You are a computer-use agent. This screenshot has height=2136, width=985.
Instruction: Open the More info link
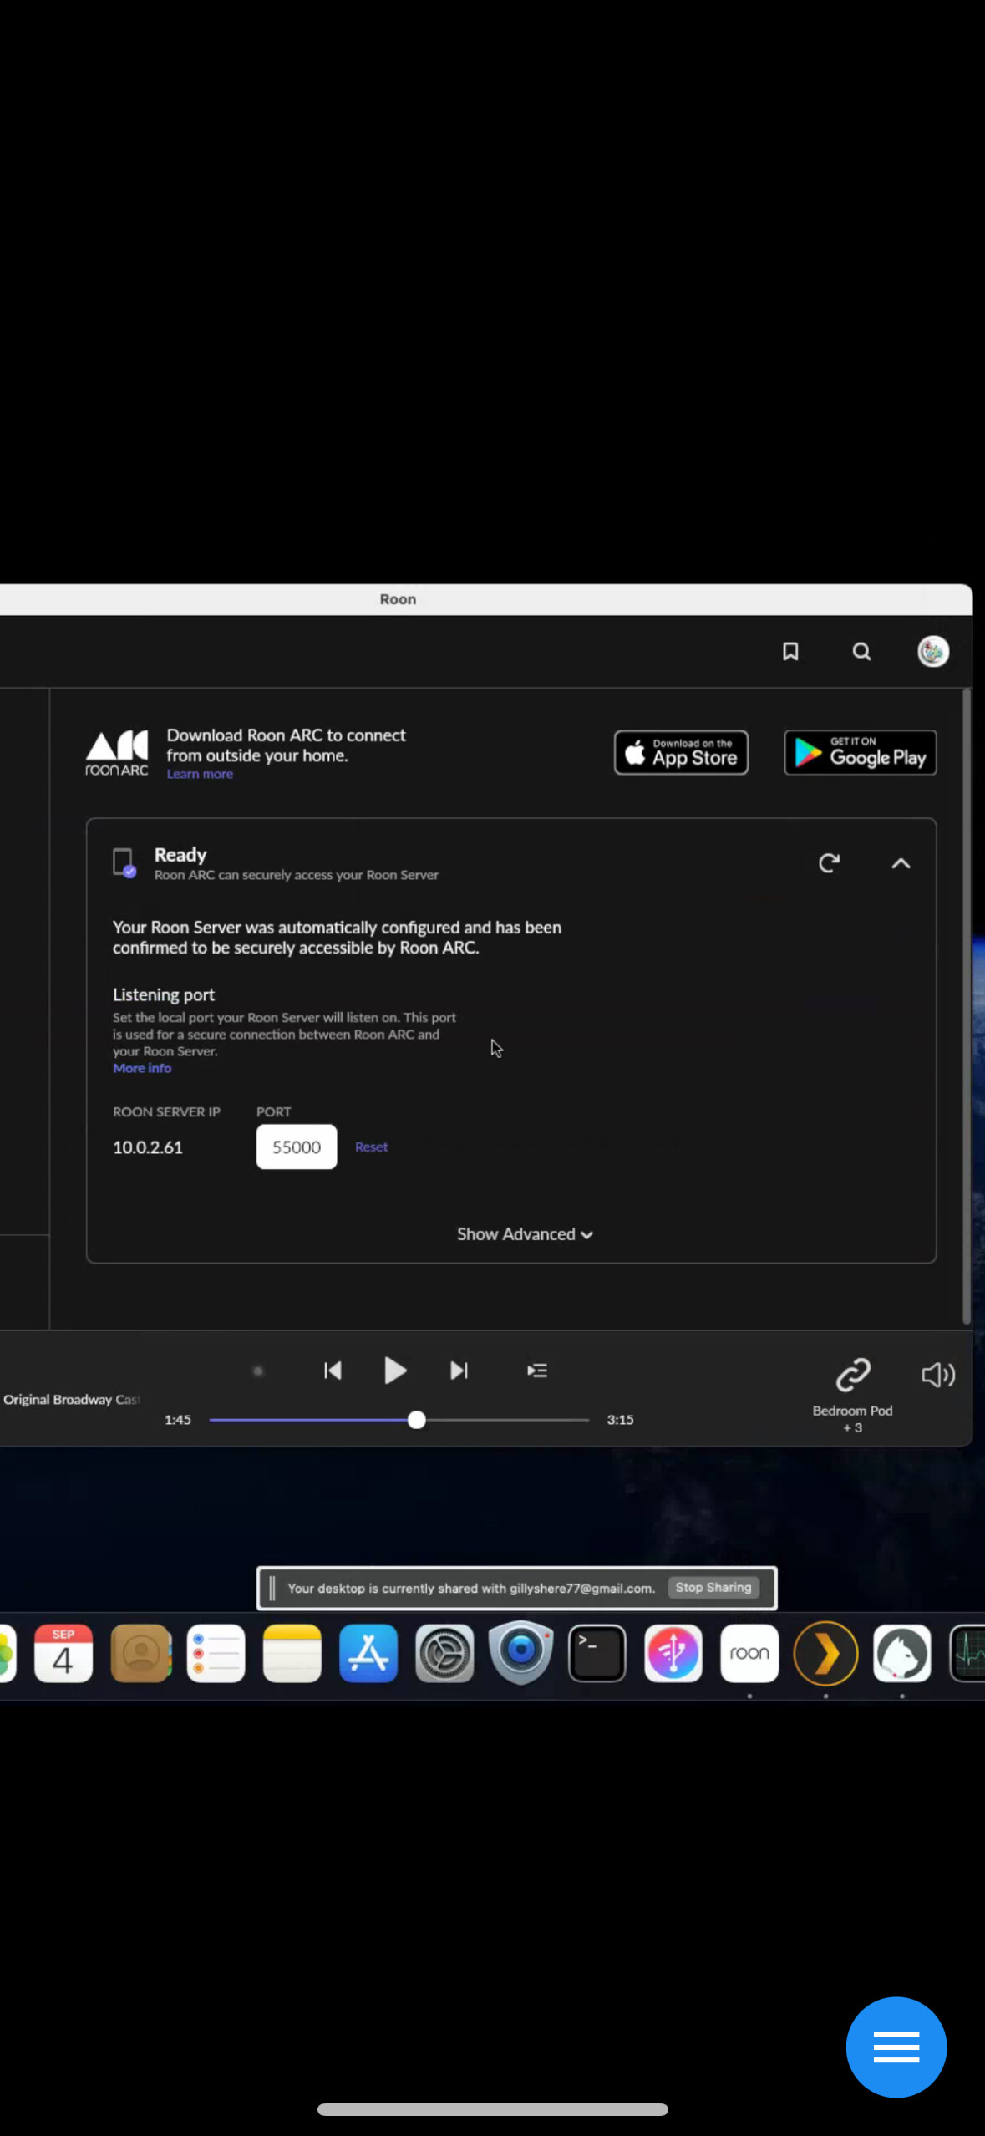pos(142,1069)
